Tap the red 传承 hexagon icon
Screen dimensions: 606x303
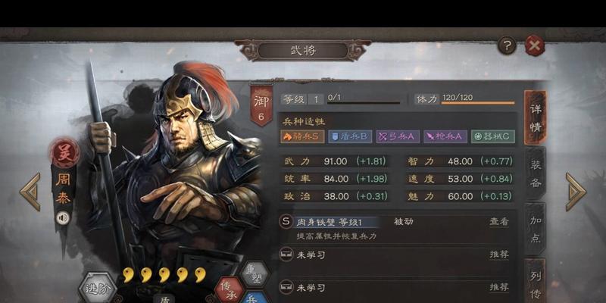[x=229, y=290]
